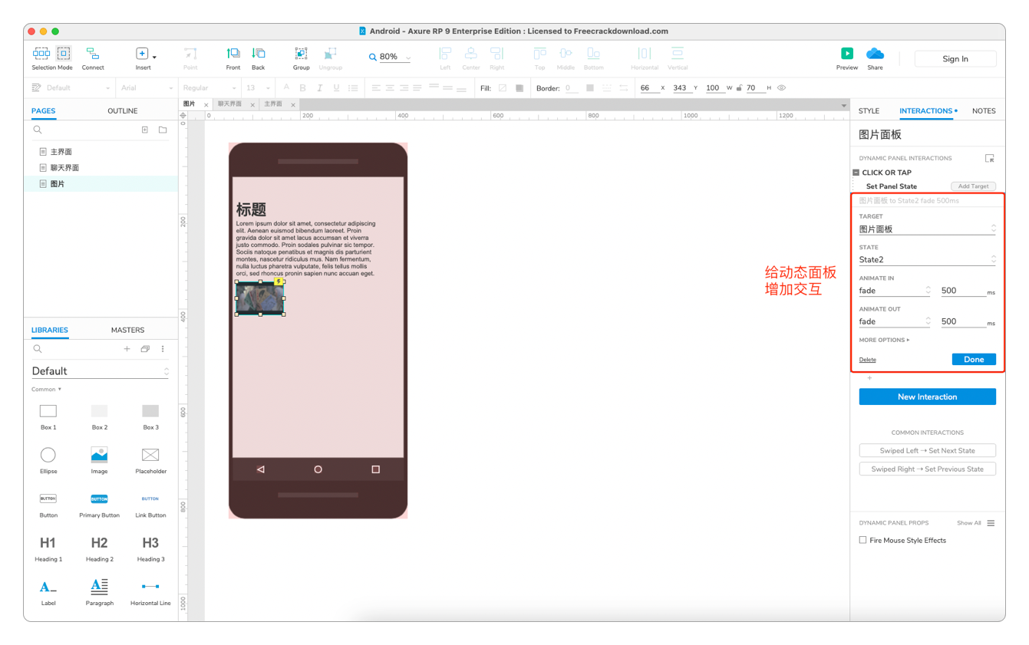Image resolution: width=1029 pixels, height=645 pixels.
Task: Click search icon in Libraries panel
Action: coord(37,349)
